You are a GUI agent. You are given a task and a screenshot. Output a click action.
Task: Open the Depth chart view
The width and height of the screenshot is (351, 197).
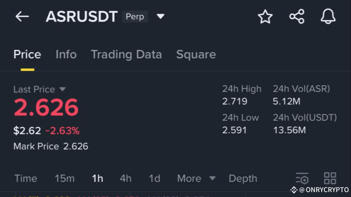click(243, 178)
